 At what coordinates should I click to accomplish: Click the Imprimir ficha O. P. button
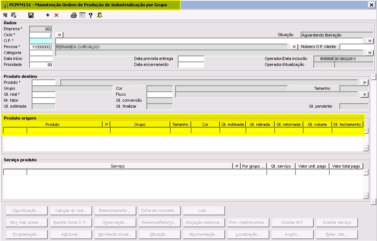pyautogui.click(x=71, y=222)
